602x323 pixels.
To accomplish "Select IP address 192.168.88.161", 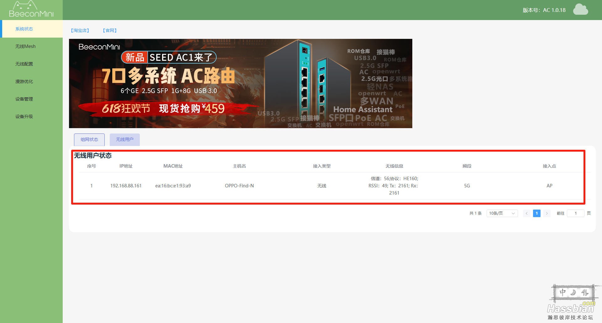I will [x=126, y=186].
